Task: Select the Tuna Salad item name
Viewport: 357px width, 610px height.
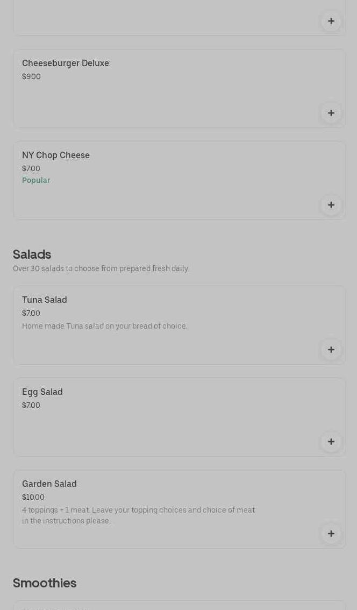Action: [x=45, y=300]
